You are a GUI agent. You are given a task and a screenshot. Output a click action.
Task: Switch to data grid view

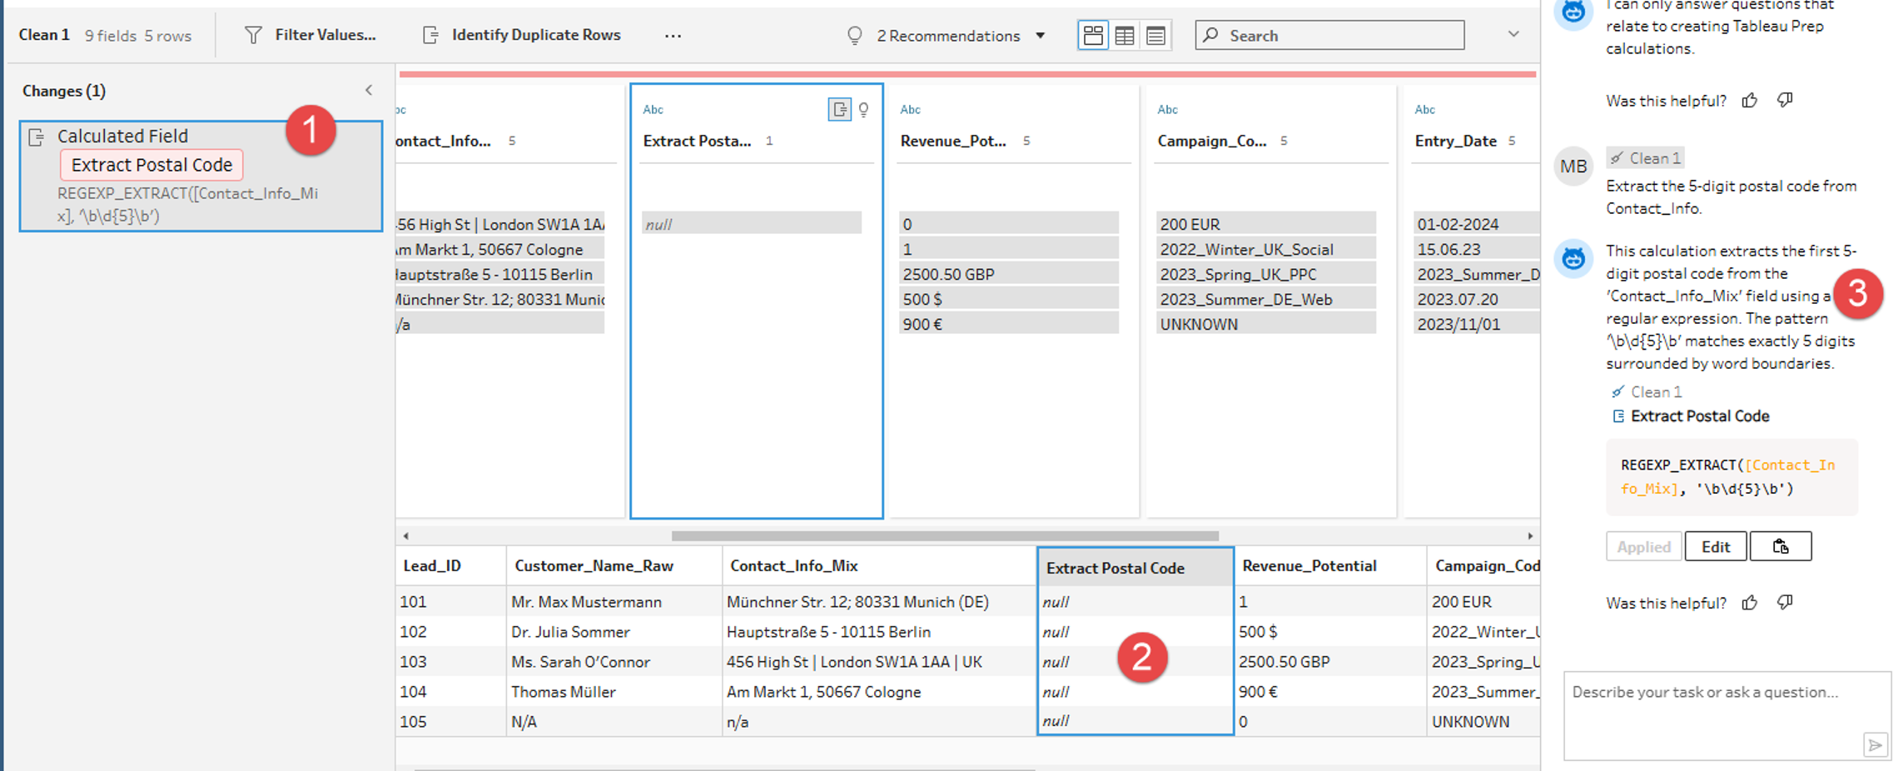point(1125,36)
